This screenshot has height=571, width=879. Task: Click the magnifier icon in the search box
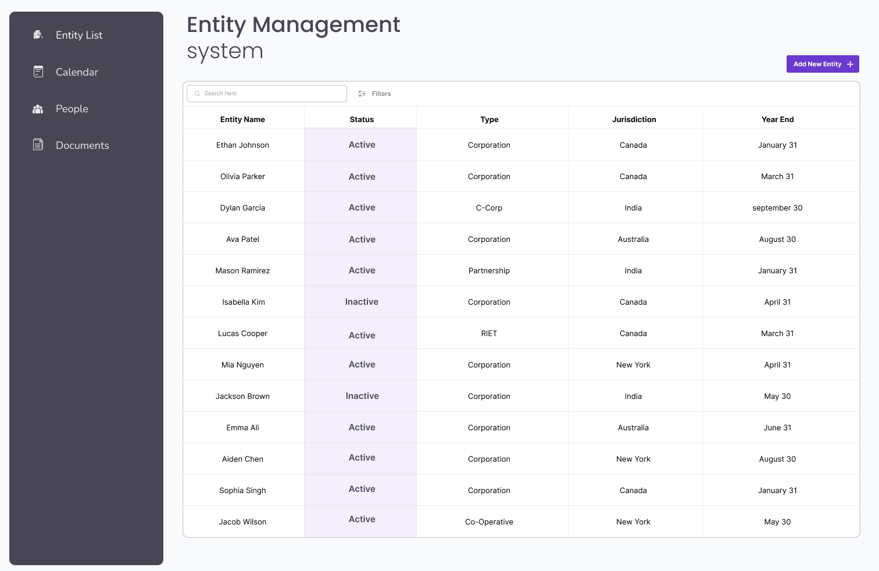coord(198,93)
